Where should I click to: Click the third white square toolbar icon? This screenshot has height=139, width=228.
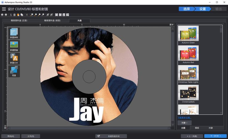click(64, 15)
